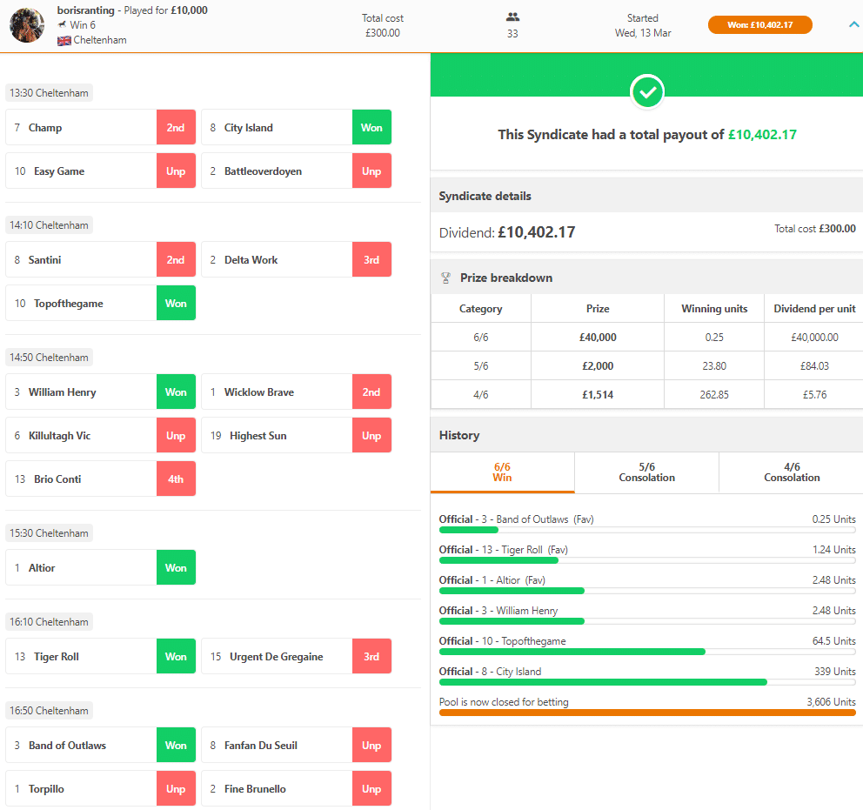863x810 pixels.
Task: Click the Brio Conti 4th place badge
Action: 176,479
